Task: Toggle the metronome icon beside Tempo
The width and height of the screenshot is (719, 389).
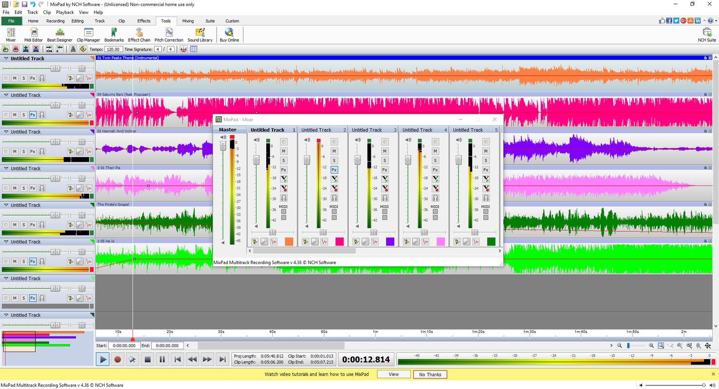Action: click(x=73, y=49)
